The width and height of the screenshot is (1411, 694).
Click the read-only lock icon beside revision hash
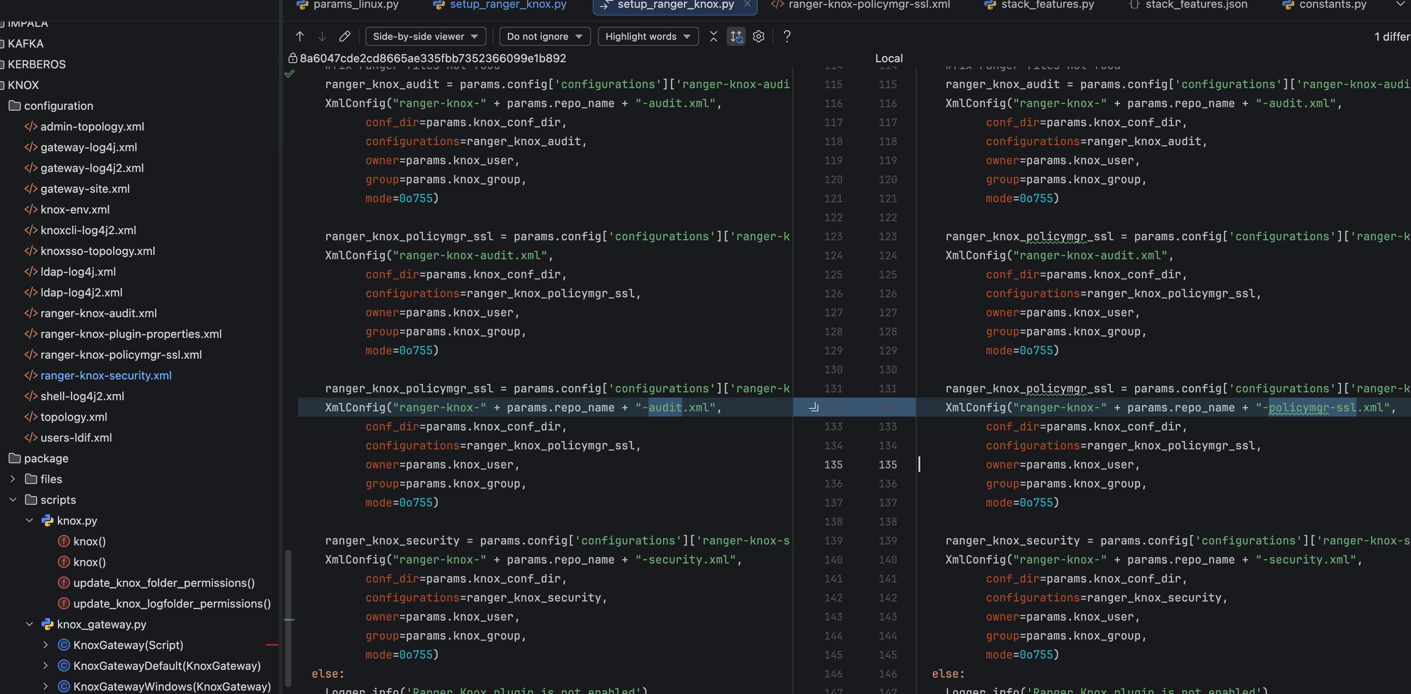coord(292,58)
